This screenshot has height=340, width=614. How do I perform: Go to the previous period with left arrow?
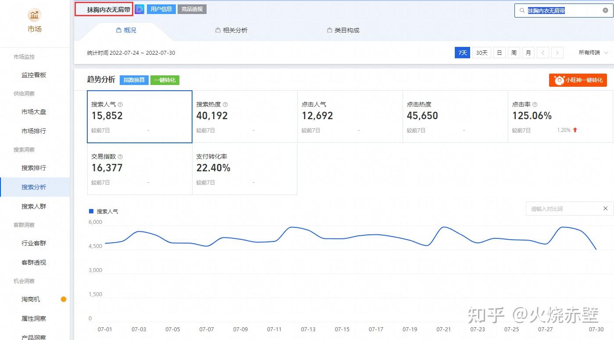pos(543,53)
